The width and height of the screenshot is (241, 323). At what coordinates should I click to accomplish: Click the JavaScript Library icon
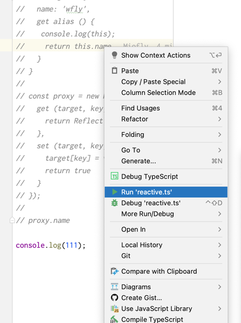(x=115, y=308)
